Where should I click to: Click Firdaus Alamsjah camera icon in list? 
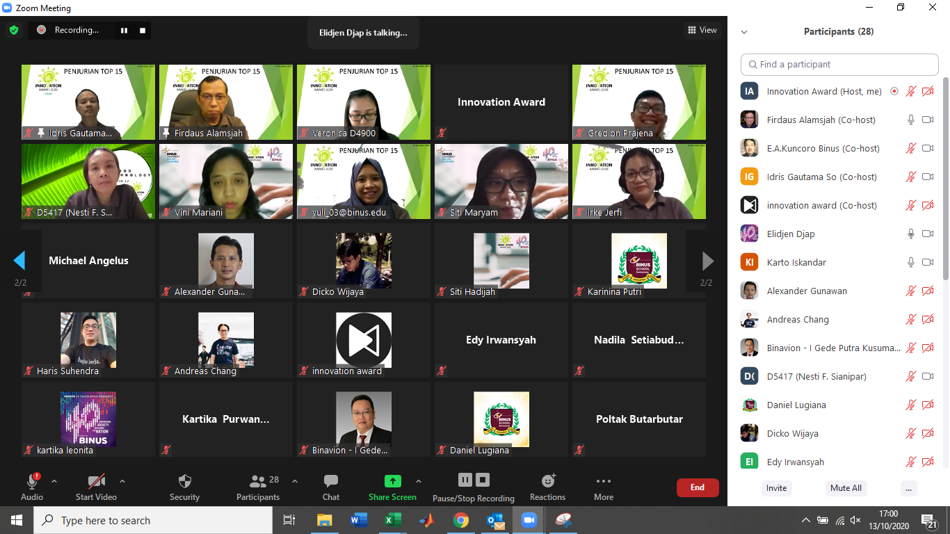[928, 120]
